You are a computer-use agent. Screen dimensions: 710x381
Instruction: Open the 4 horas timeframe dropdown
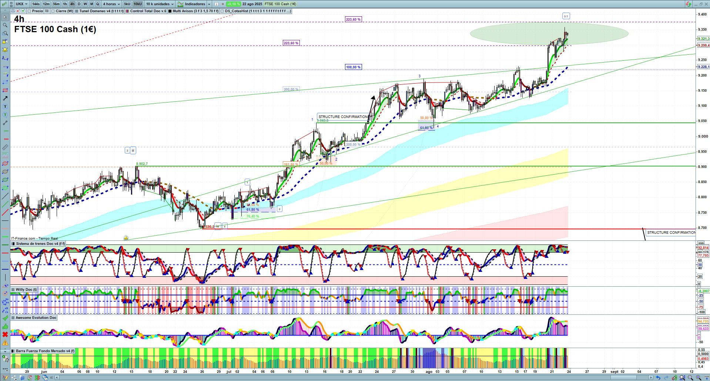111,4
